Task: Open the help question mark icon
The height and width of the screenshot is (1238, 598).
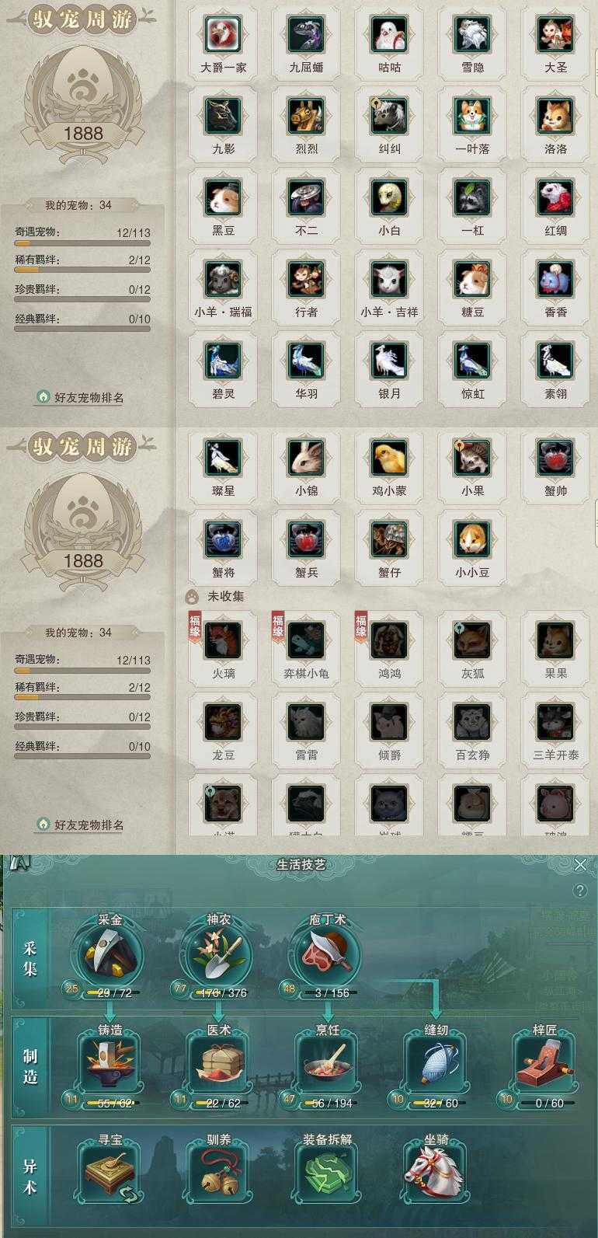Action: pyautogui.click(x=580, y=891)
